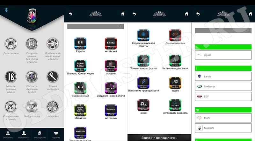Open Выбор ключа heart icon

coord(32,107)
